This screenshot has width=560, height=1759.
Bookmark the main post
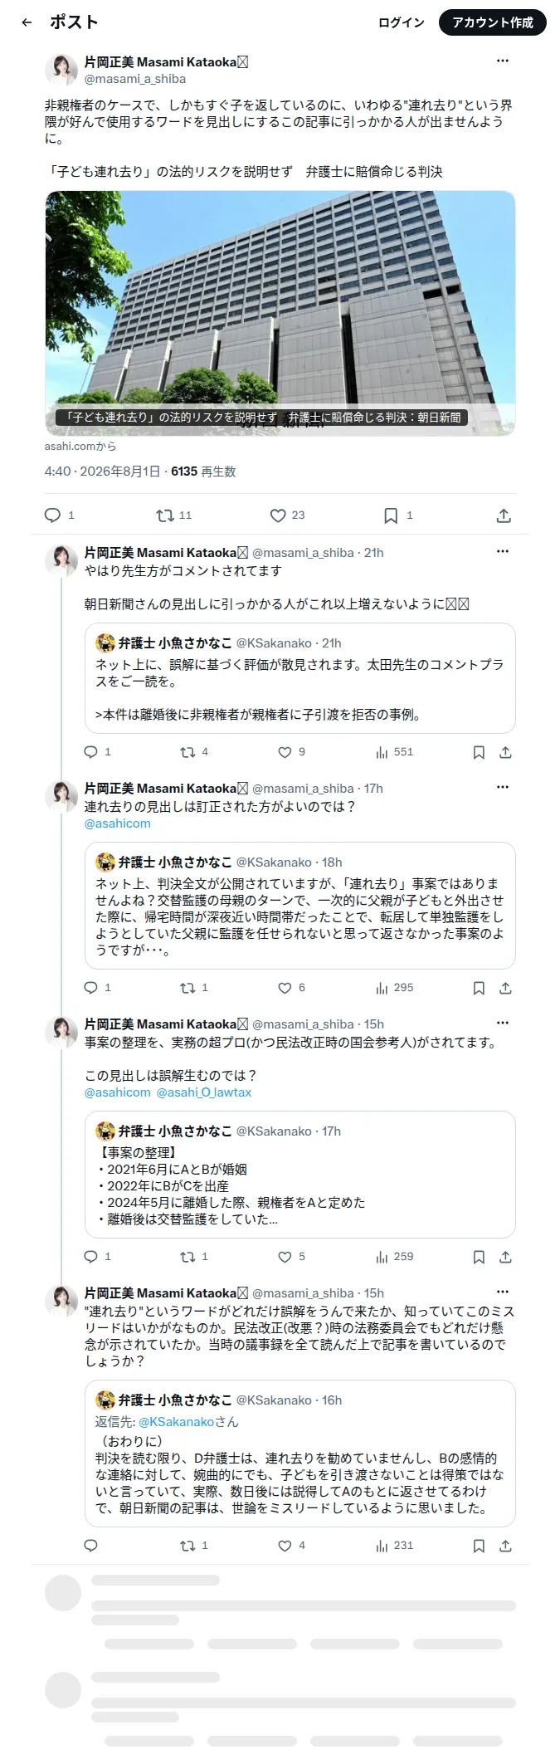tap(397, 515)
